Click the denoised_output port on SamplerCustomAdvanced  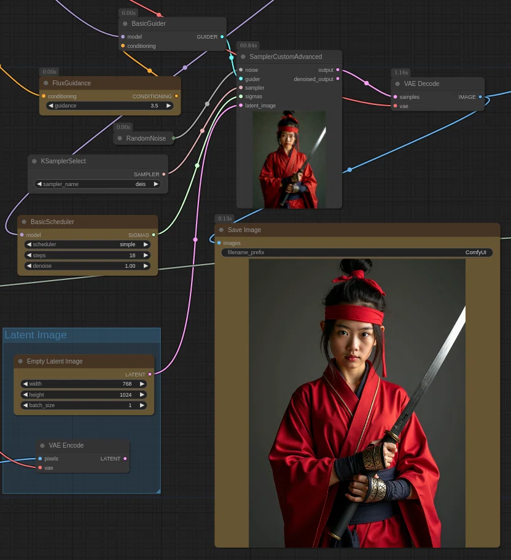pos(338,79)
